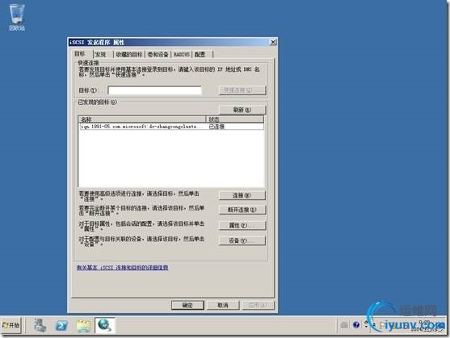Click the 应用 apply button
This screenshot has height=338, width=450.
tap(259, 305)
